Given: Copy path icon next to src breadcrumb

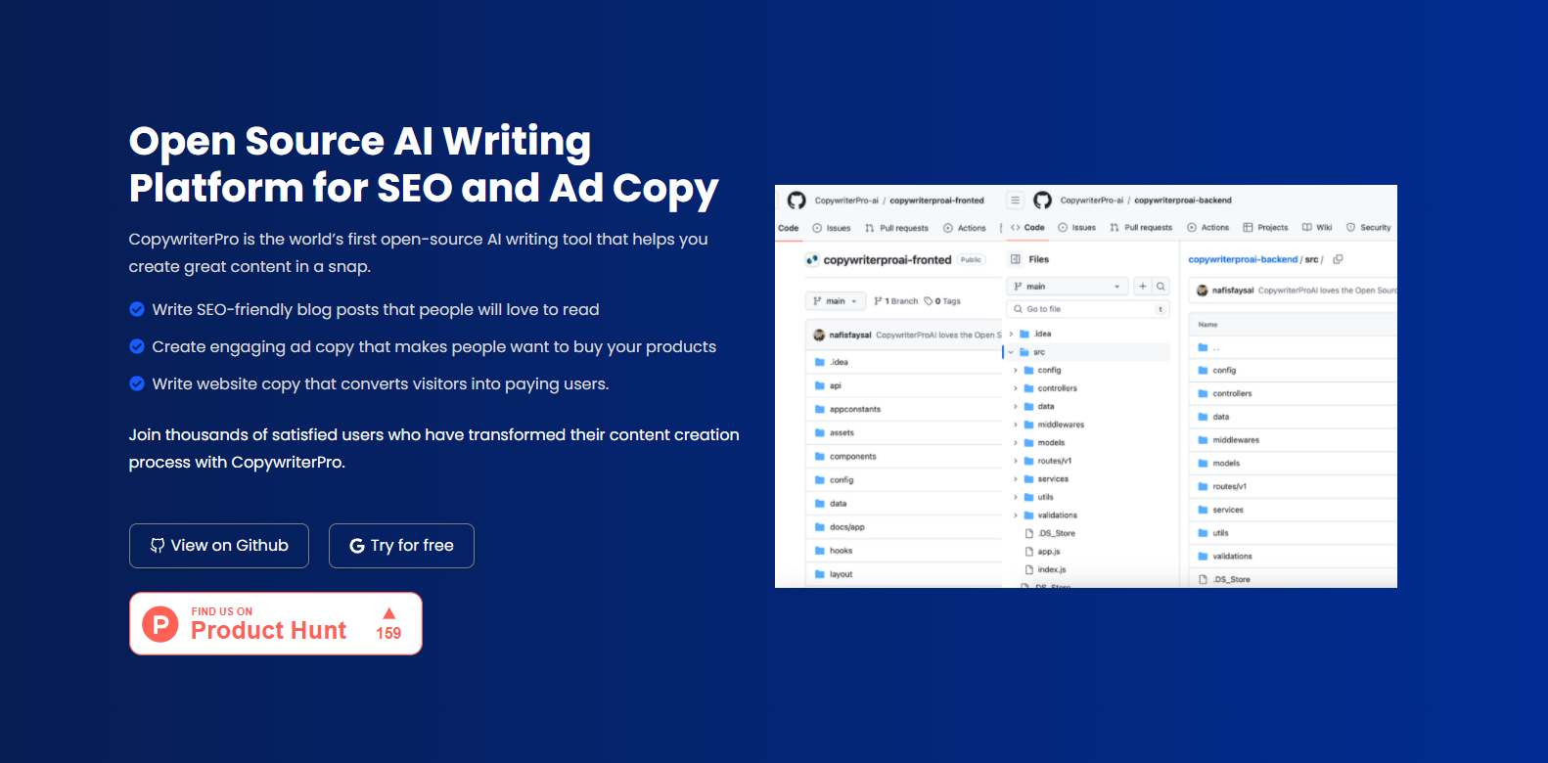Looking at the screenshot, I should click(1338, 259).
